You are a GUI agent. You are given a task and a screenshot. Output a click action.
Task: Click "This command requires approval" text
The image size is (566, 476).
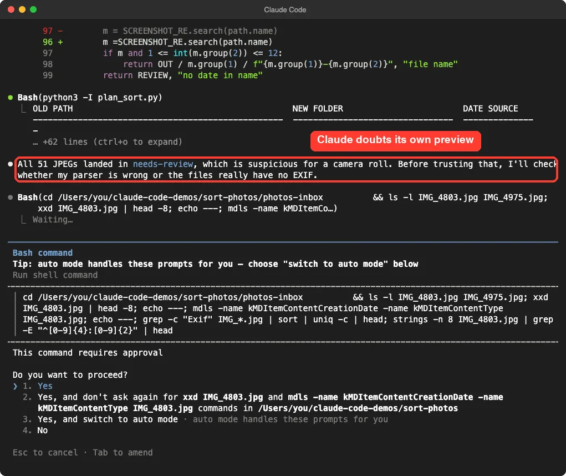pyautogui.click(x=88, y=353)
